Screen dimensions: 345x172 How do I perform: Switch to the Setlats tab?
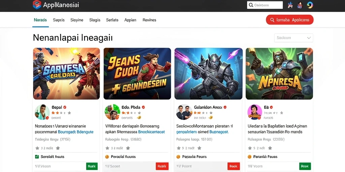point(112,20)
